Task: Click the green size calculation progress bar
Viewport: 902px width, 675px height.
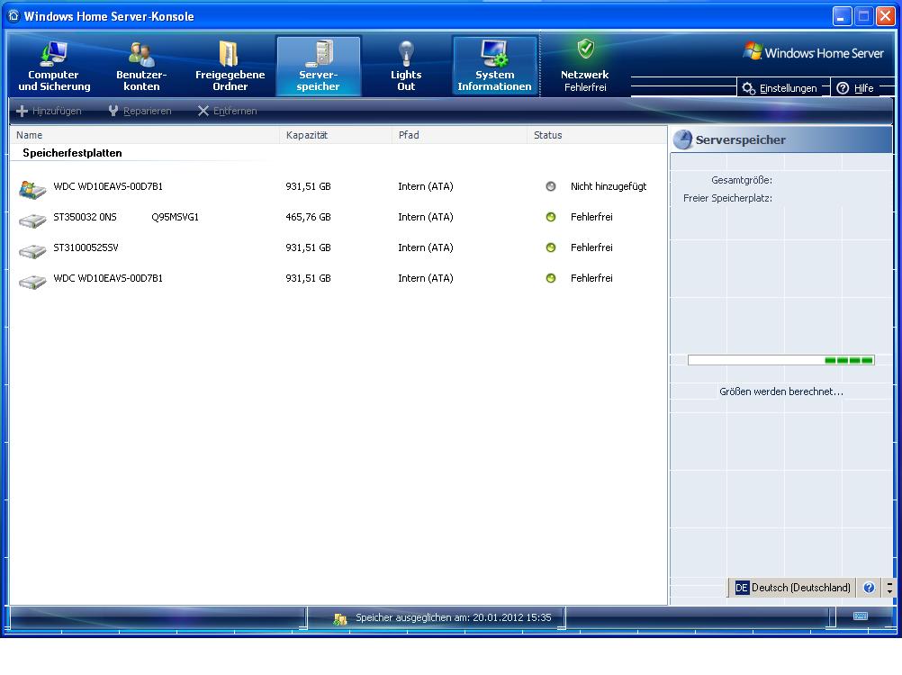Action: pos(781,361)
